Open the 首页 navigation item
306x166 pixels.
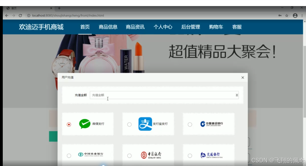(x=85, y=27)
